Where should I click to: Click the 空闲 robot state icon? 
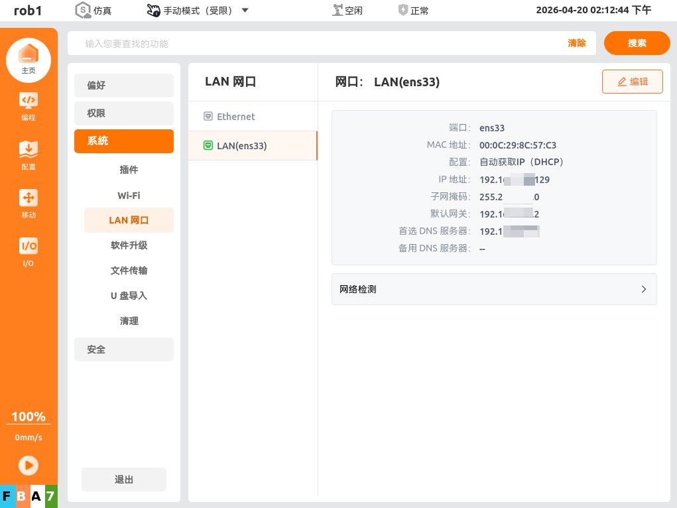pos(338,10)
